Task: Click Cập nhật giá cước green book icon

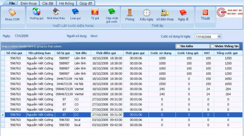Action: point(111,12)
